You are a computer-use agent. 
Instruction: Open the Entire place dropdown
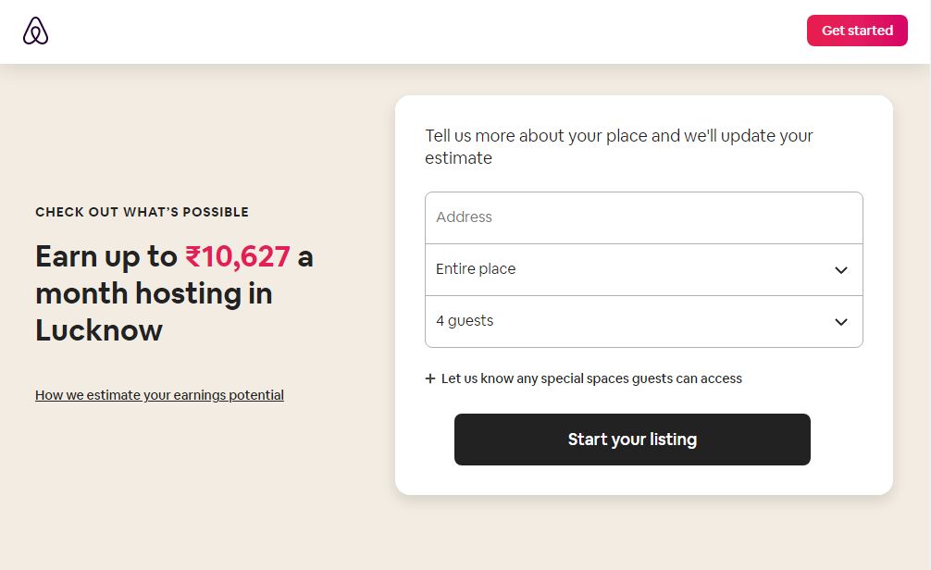pos(643,269)
